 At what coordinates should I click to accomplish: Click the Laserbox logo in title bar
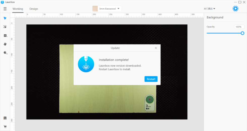2,2
